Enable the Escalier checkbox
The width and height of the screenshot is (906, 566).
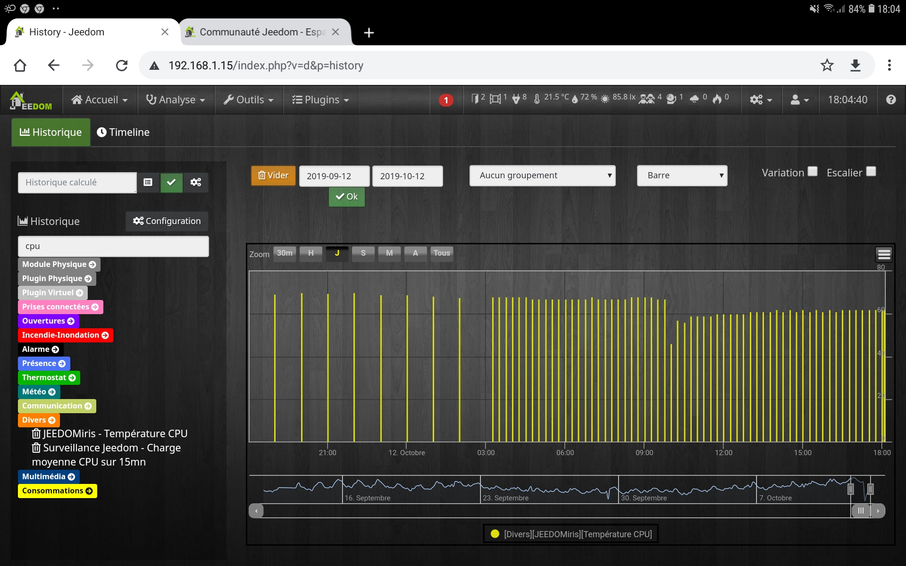(x=871, y=171)
